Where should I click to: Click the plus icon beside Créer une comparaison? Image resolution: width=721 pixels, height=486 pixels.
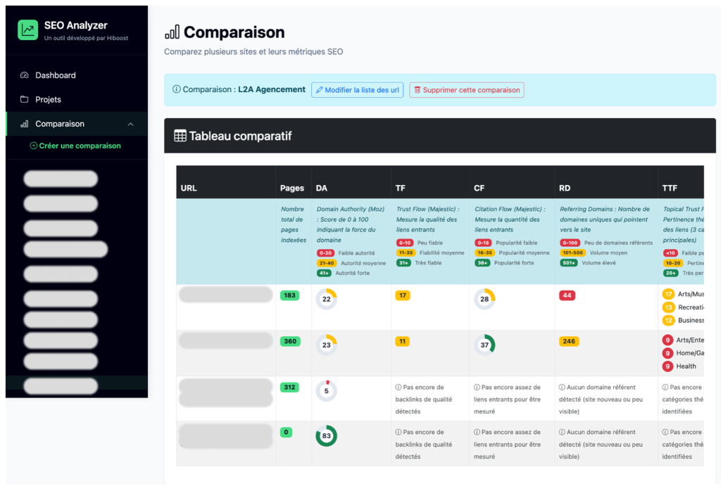tap(33, 146)
